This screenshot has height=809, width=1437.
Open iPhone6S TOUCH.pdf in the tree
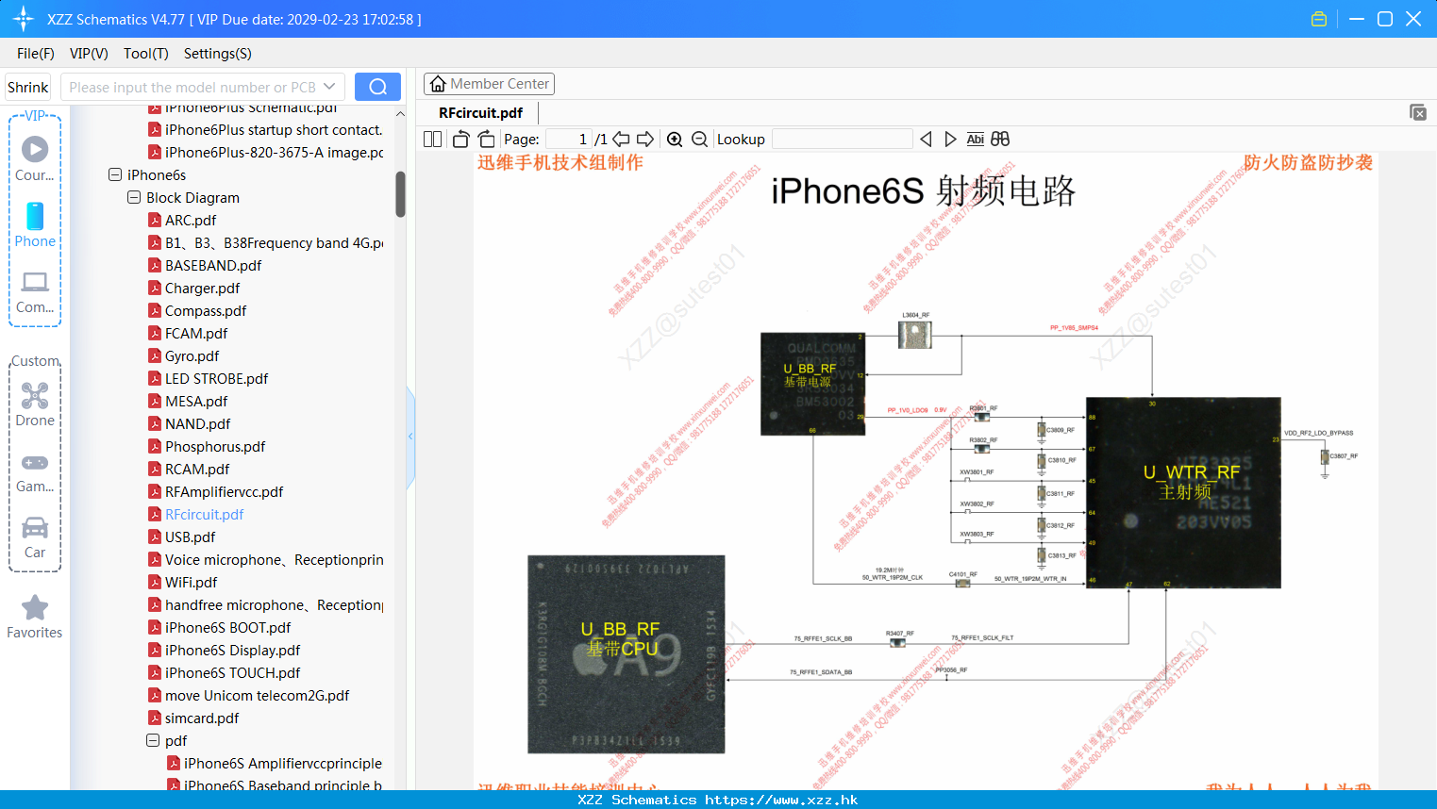click(x=232, y=672)
